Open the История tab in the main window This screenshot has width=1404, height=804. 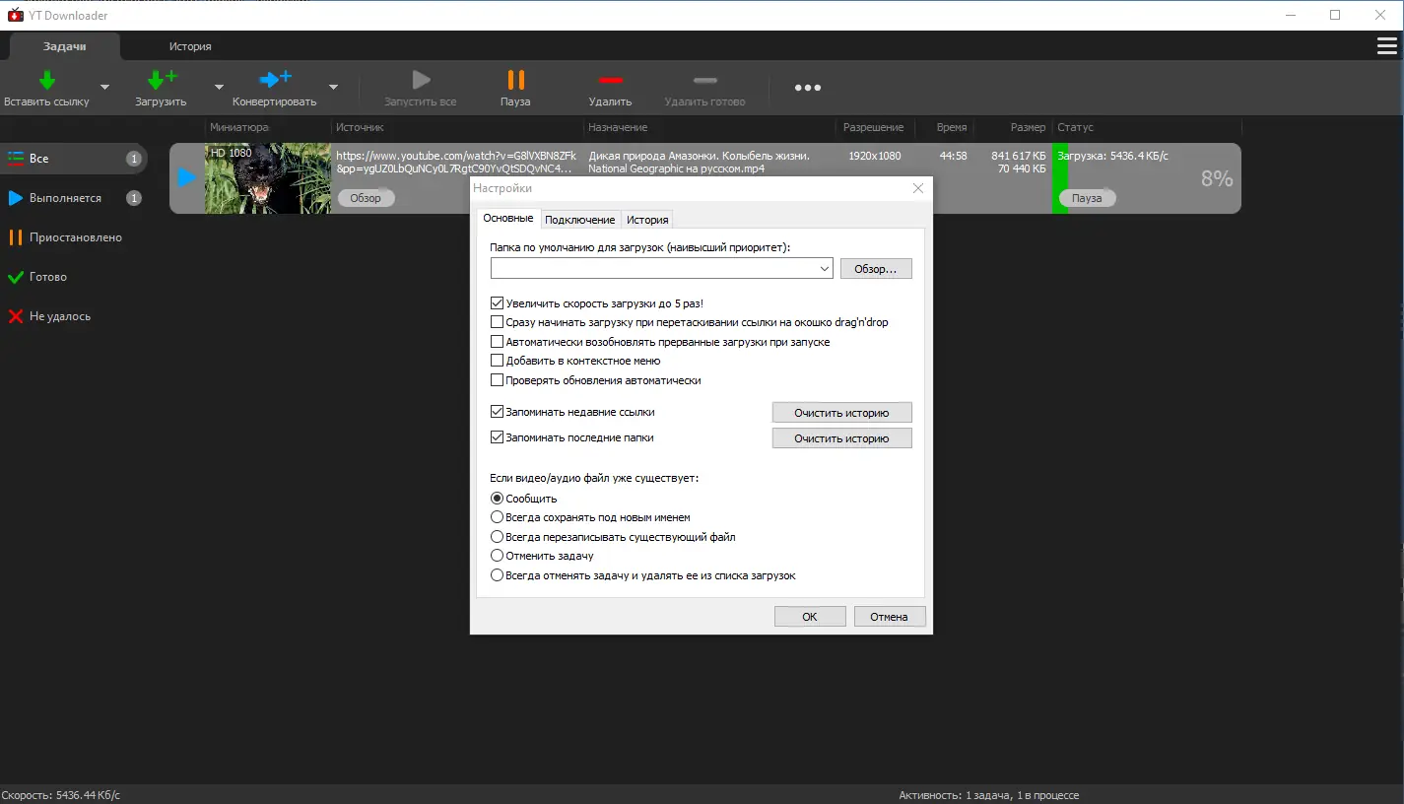click(x=190, y=46)
